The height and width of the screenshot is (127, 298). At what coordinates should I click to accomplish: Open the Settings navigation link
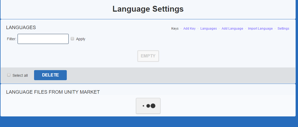283,29
